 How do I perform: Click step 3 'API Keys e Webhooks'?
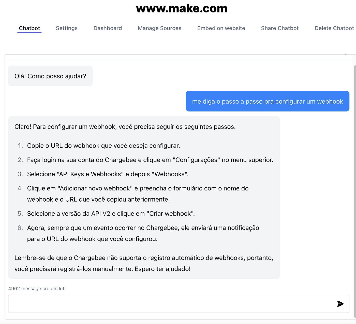pos(108,174)
